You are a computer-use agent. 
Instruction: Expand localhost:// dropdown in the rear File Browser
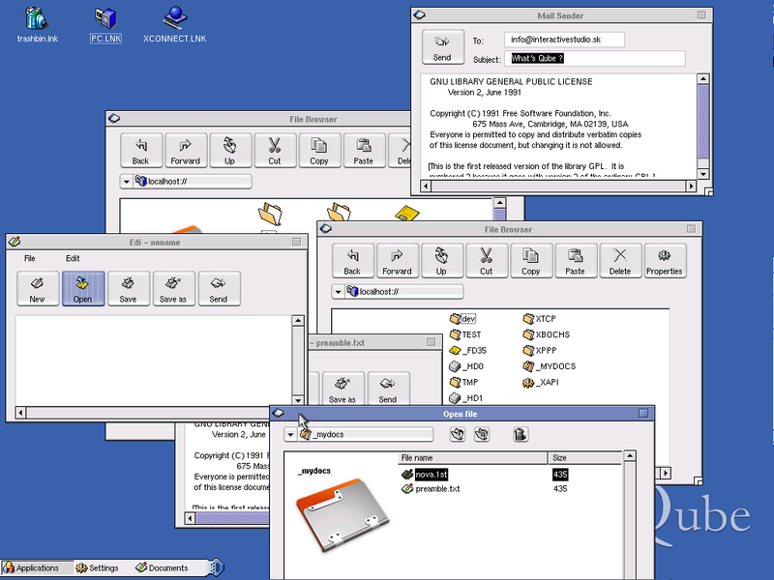127,181
